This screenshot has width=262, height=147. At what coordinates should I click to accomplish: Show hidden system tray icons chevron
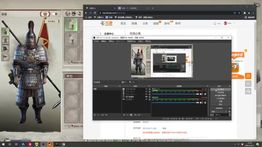[x=235, y=144]
